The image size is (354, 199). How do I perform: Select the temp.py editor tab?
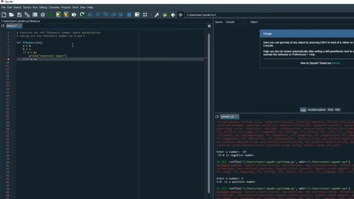14,26
